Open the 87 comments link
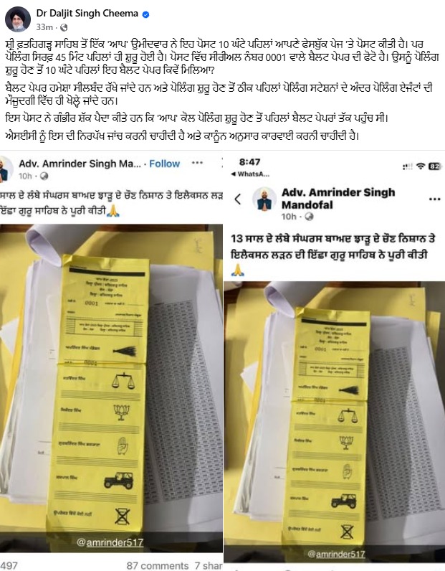The width and height of the screenshot is (445, 571). click(x=157, y=565)
